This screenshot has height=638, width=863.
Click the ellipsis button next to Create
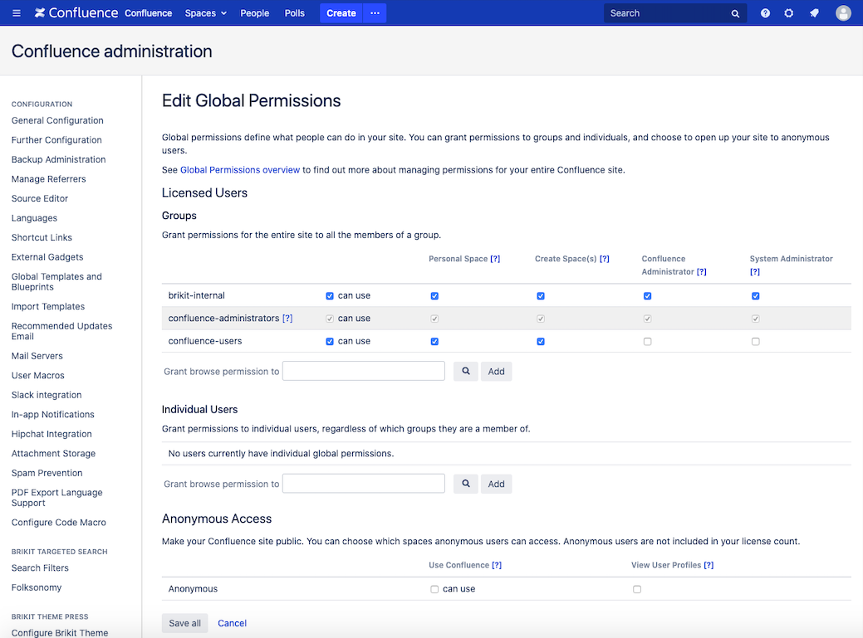375,13
